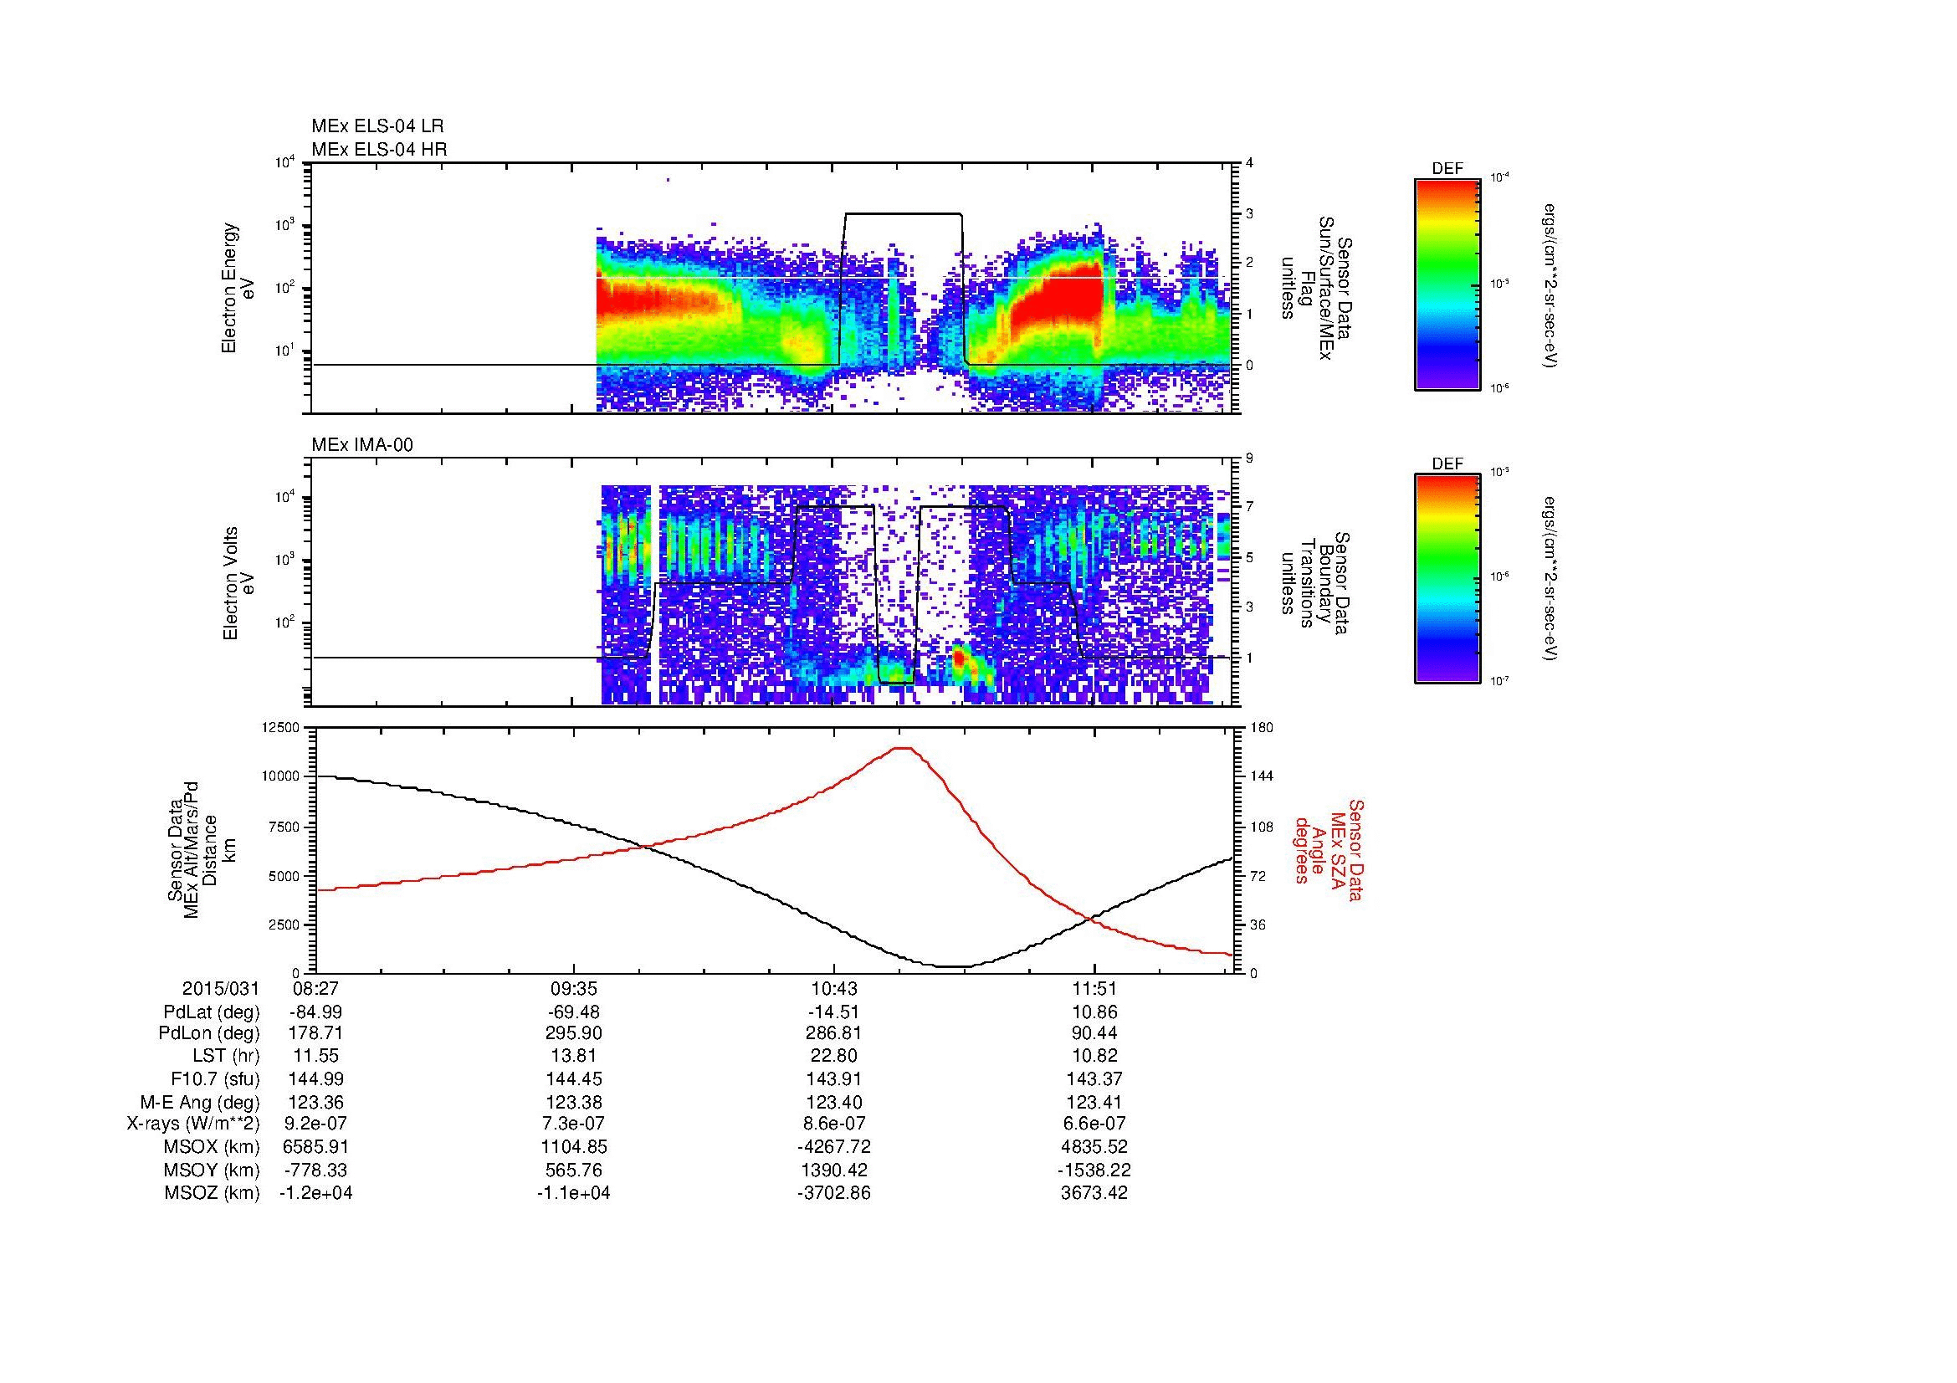
Task: Click the 'X-rays (W/m**2)' row label
Action: pyautogui.click(x=192, y=1124)
